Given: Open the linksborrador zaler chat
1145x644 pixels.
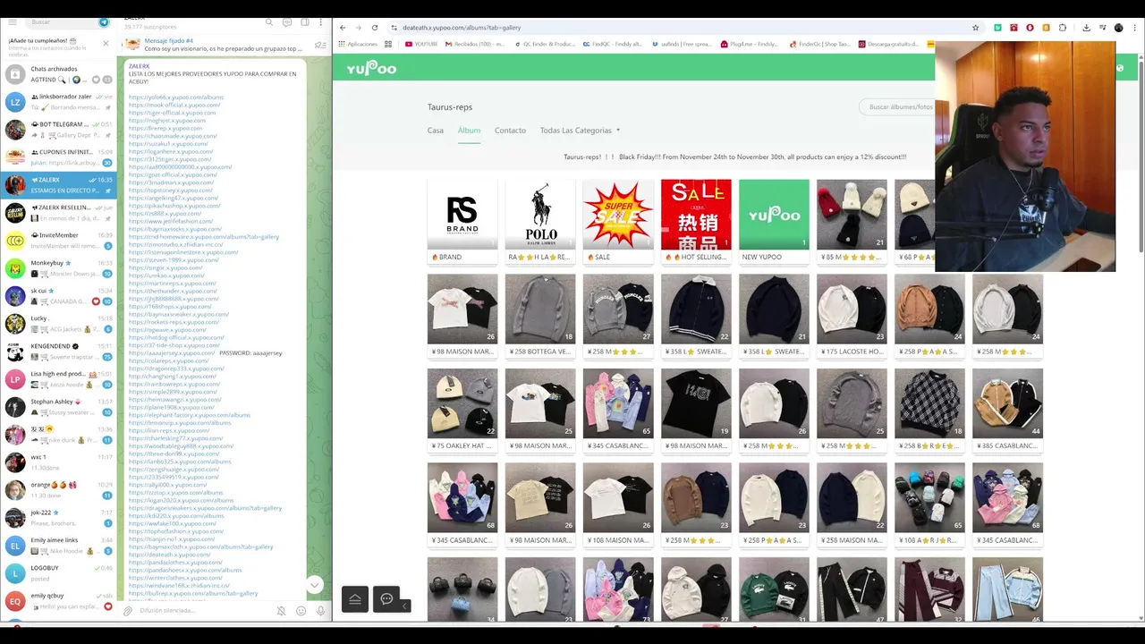Looking at the screenshot, I should (58, 102).
